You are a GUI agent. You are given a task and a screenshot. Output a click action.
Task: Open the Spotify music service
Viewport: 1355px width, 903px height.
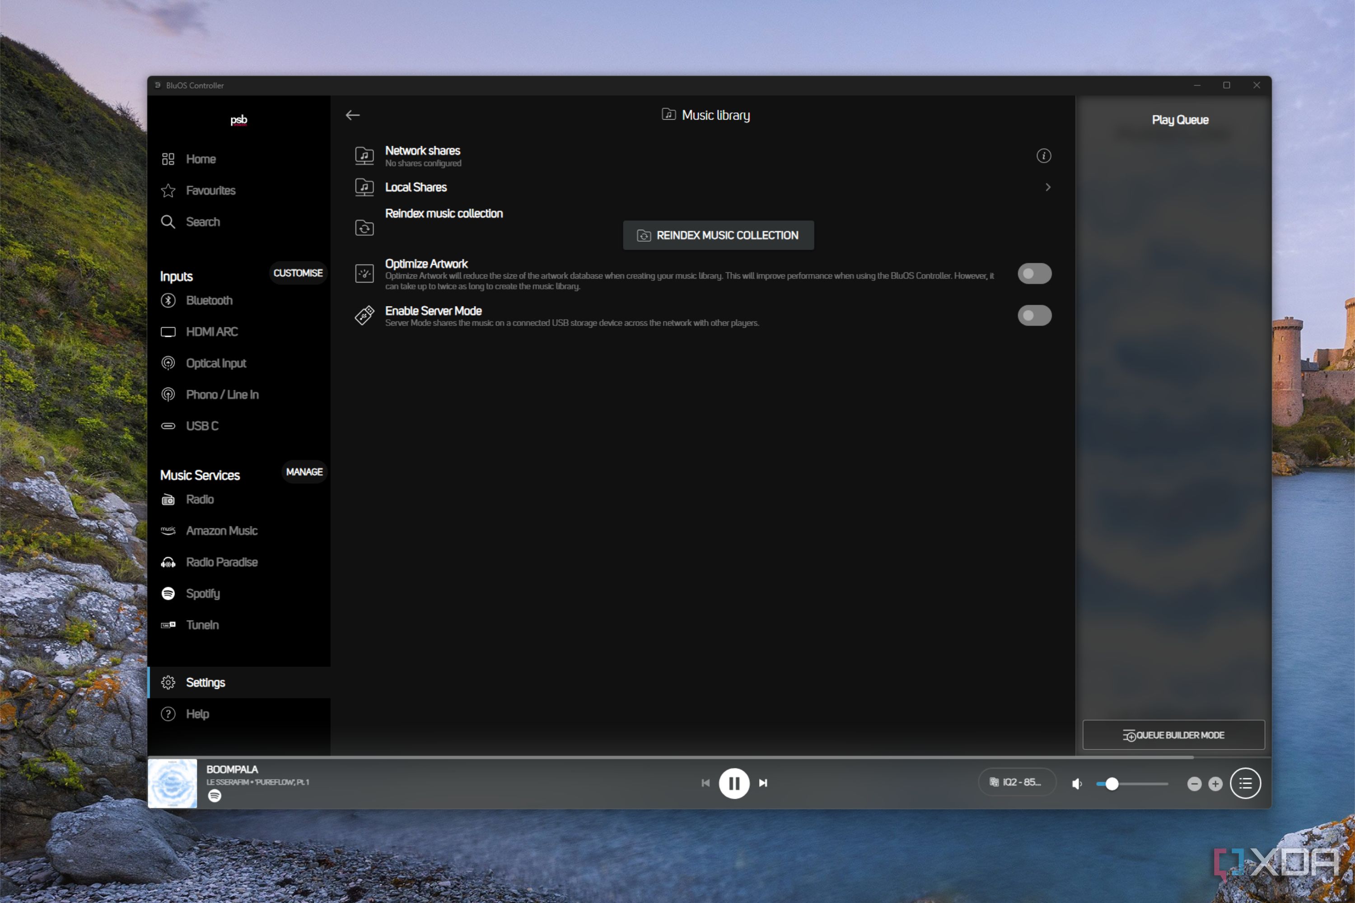pyautogui.click(x=239, y=594)
